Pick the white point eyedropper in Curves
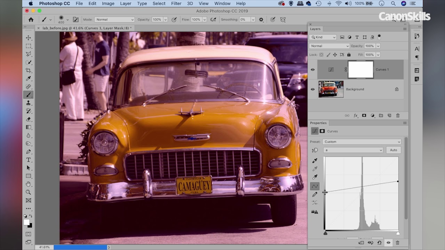Viewport: 445px width, 250px height. pos(315,177)
